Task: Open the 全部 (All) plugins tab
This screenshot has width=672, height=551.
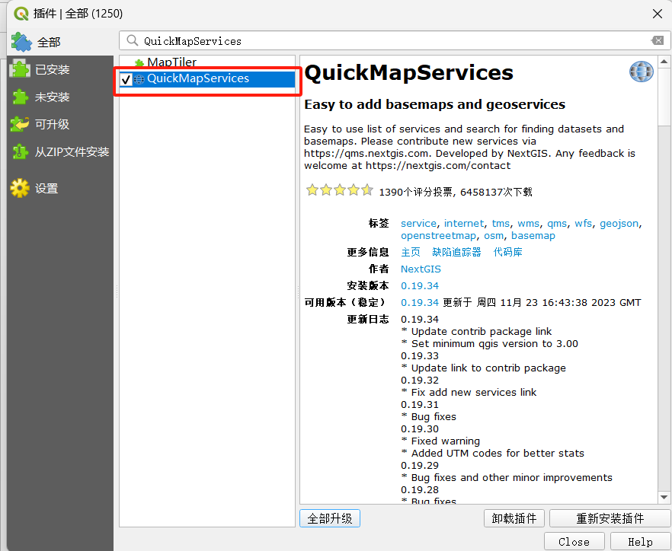Action: pyautogui.click(x=60, y=42)
